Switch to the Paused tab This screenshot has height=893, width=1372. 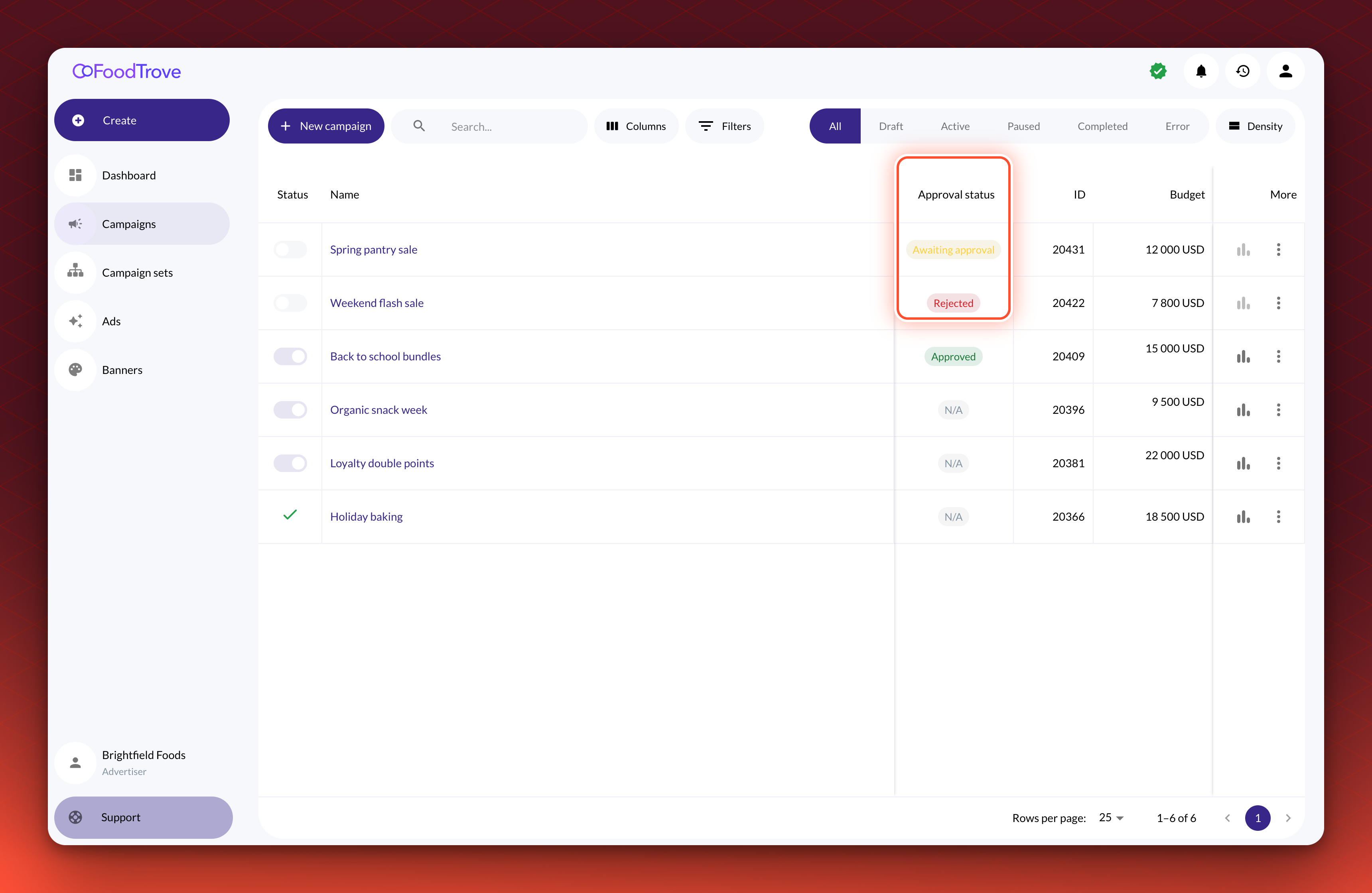tap(1023, 126)
